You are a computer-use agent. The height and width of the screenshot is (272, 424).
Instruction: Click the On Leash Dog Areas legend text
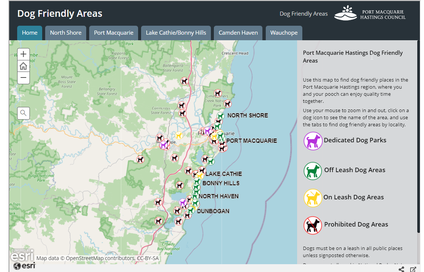coord(354,197)
